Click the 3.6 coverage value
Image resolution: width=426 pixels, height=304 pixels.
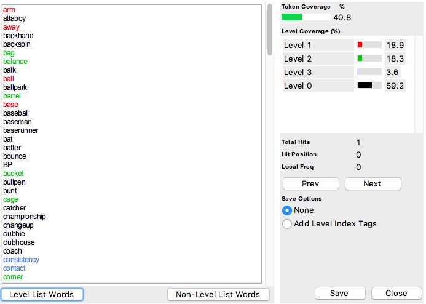pos(392,73)
